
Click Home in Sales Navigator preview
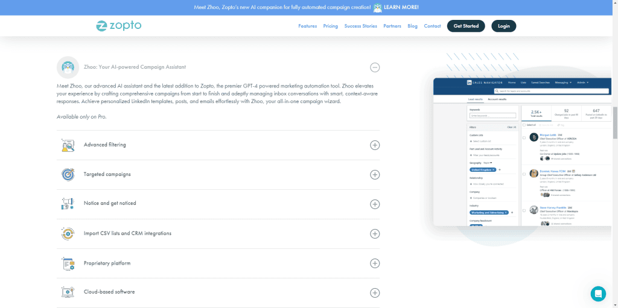[512, 83]
